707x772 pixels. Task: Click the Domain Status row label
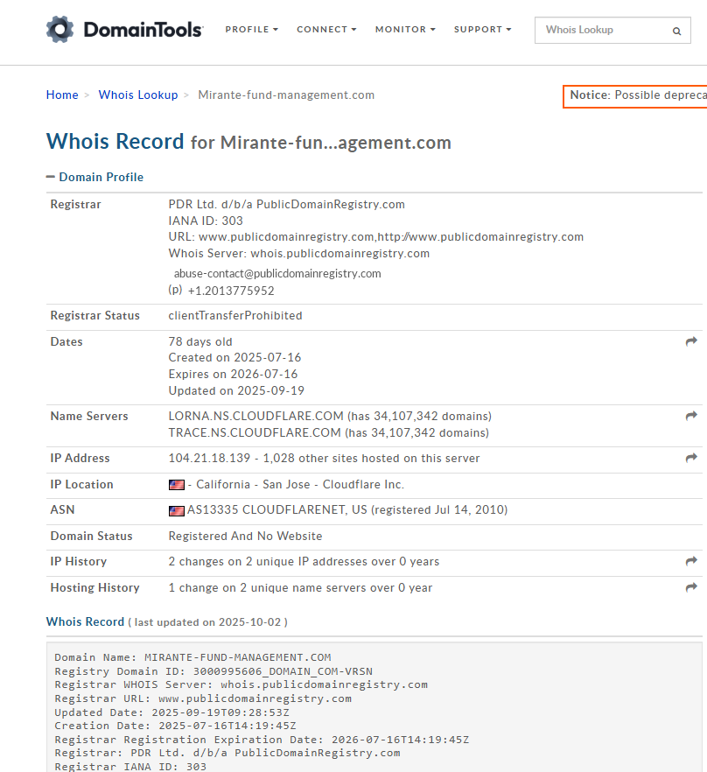tap(91, 537)
